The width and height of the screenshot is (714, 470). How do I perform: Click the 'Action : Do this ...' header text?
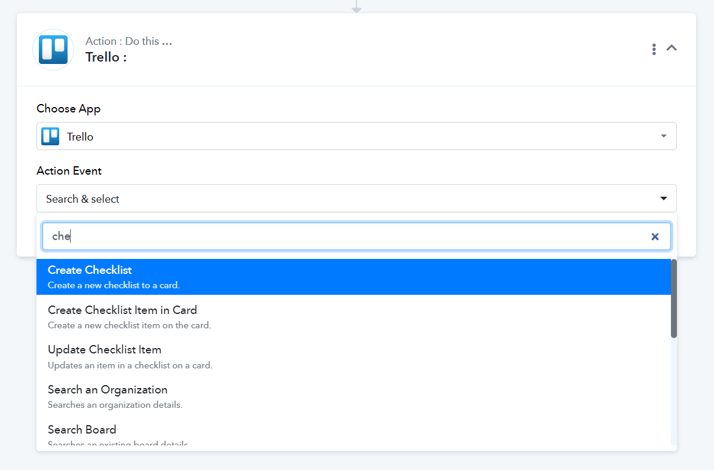point(129,41)
